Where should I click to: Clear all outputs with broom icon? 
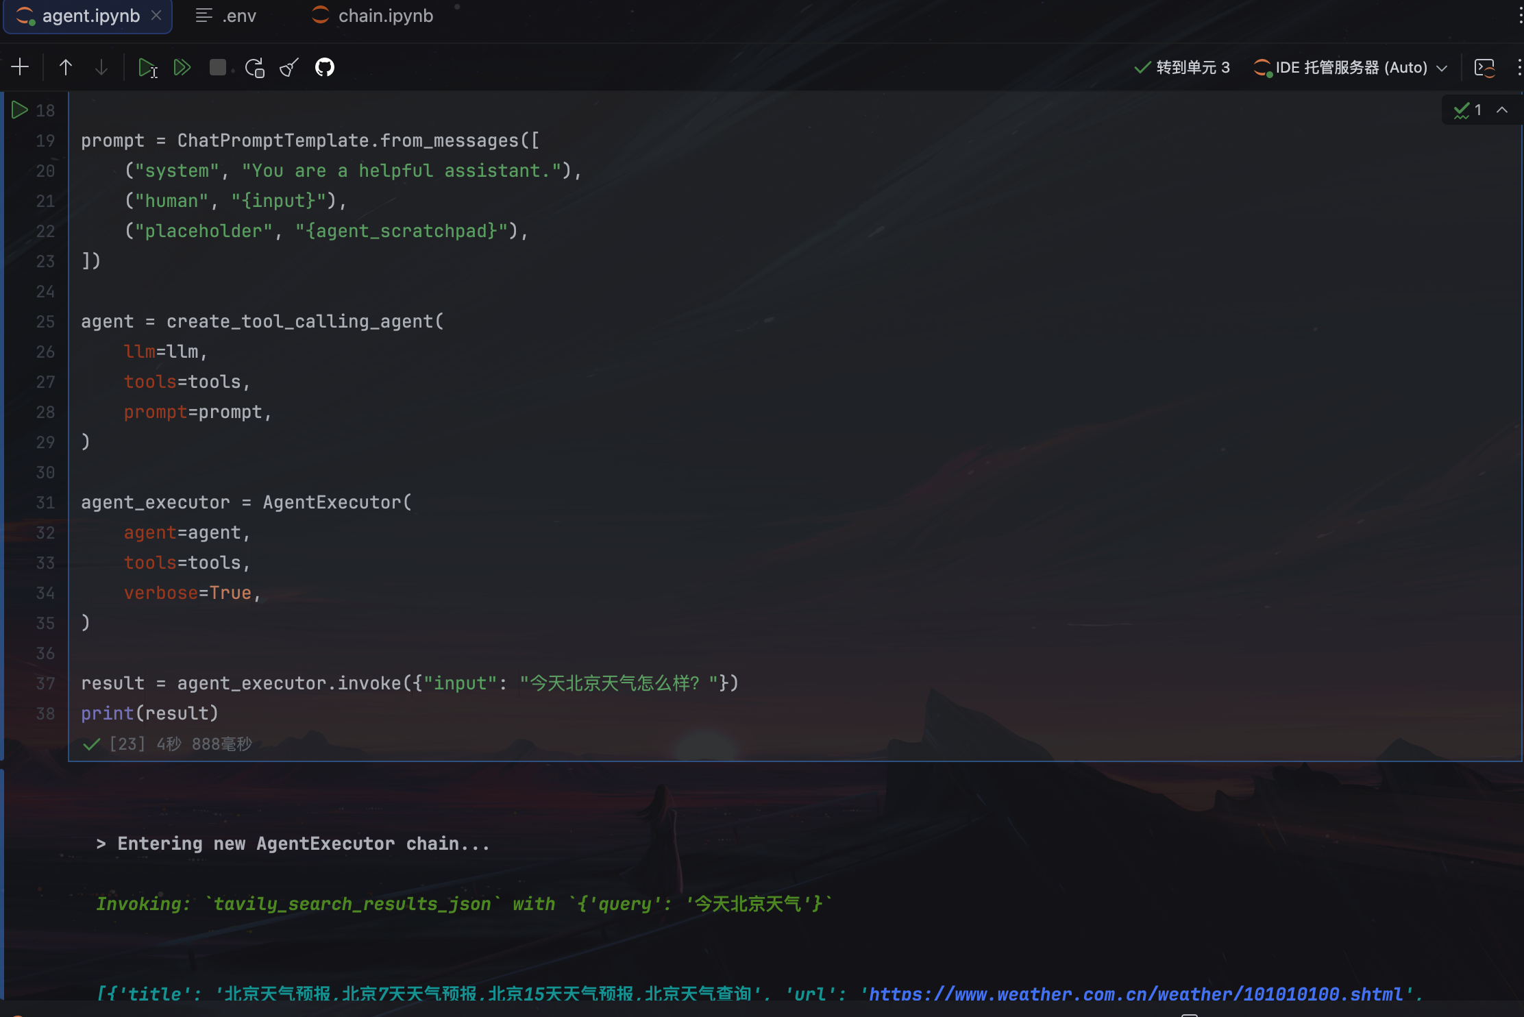(289, 67)
